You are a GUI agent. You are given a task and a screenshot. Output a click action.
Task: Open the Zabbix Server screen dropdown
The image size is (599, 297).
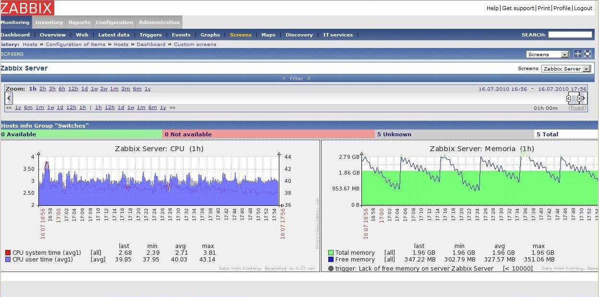566,69
